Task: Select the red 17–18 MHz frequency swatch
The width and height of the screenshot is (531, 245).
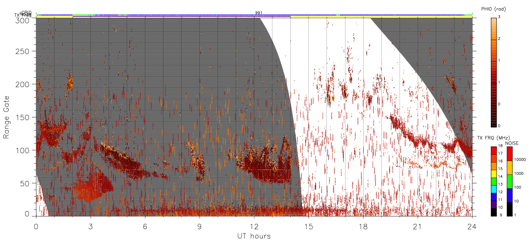Action: click(x=494, y=150)
